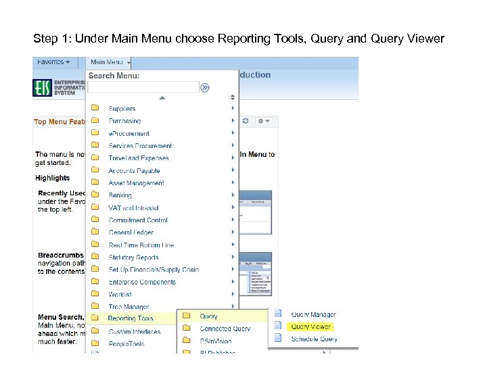The width and height of the screenshot is (487, 365).
Task: Select Query Manager from the submenu
Action: pyautogui.click(x=313, y=314)
